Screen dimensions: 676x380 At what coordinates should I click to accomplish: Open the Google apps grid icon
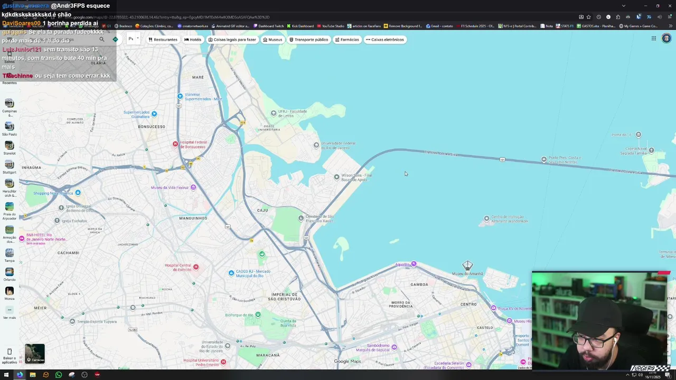pyautogui.click(x=653, y=39)
